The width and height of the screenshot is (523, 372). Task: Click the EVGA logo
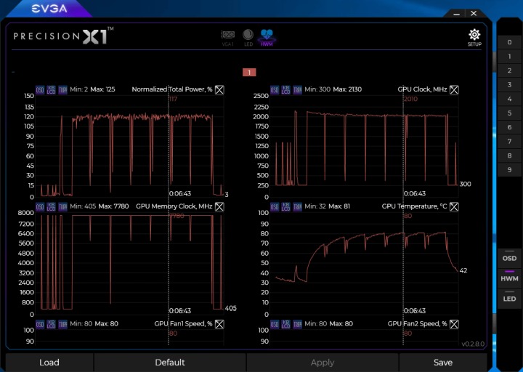click(49, 9)
